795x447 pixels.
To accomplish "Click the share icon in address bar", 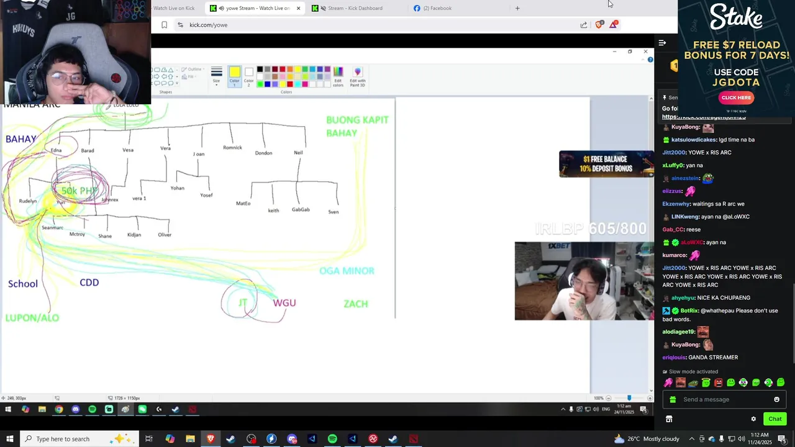I will [x=584, y=25].
